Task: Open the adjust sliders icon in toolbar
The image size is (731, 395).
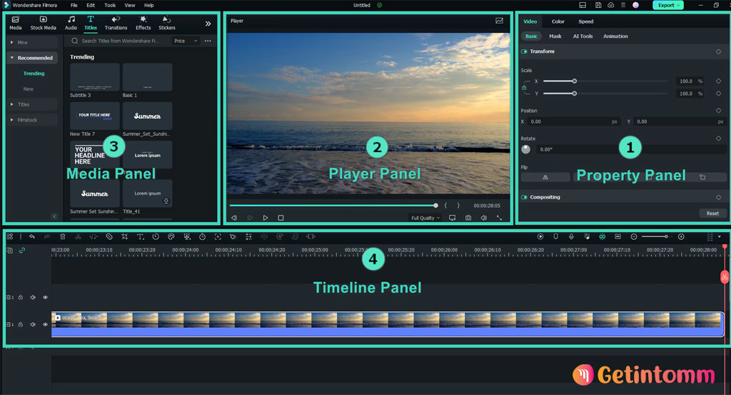Action: 248,237
